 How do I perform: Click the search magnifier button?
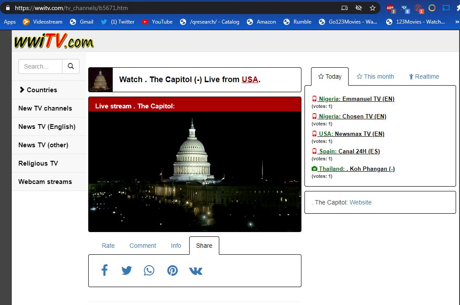click(71, 66)
